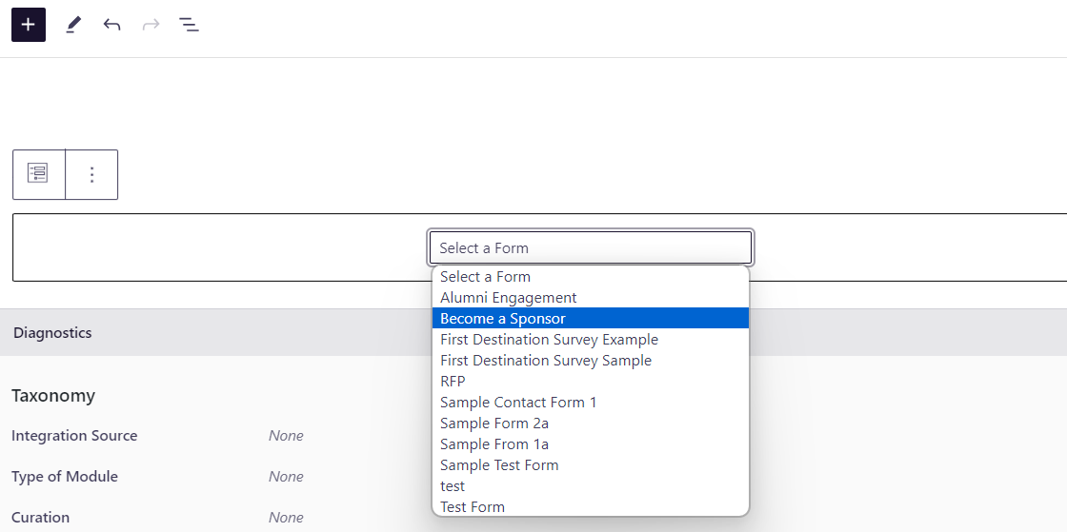Select the RFP form option
This screenshot has height=532, width=1067.
pyautogui.click(x=453, y=382)
